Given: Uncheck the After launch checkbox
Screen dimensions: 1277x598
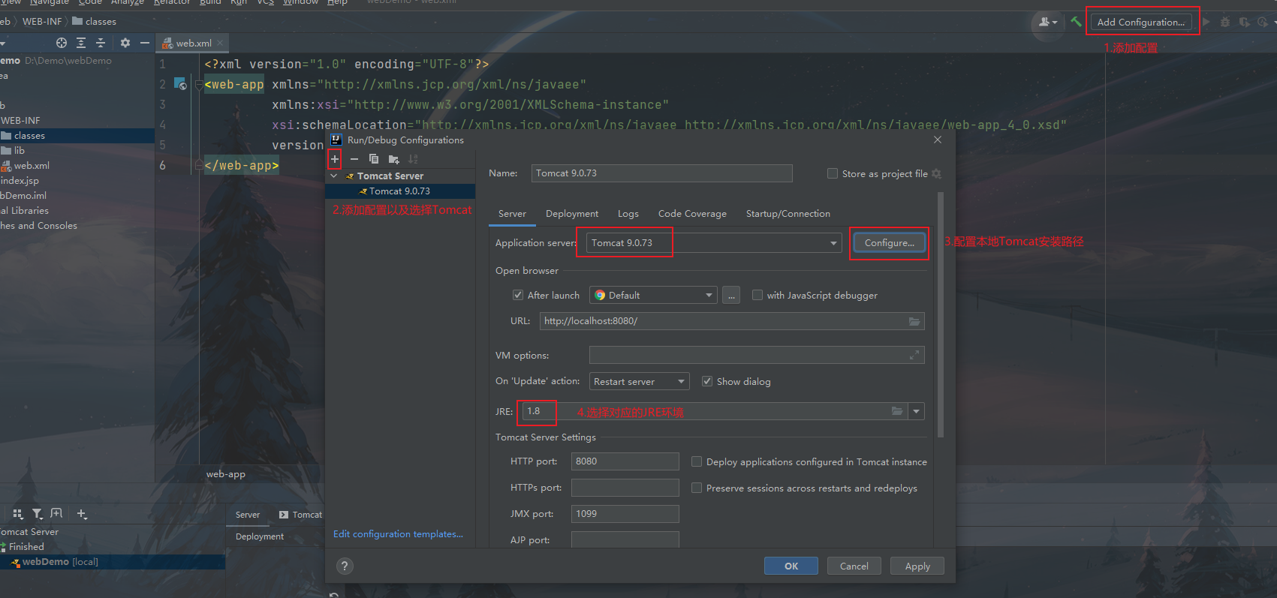Looking at the screenshot, I should pyautogui.click(x=518, y=295).
